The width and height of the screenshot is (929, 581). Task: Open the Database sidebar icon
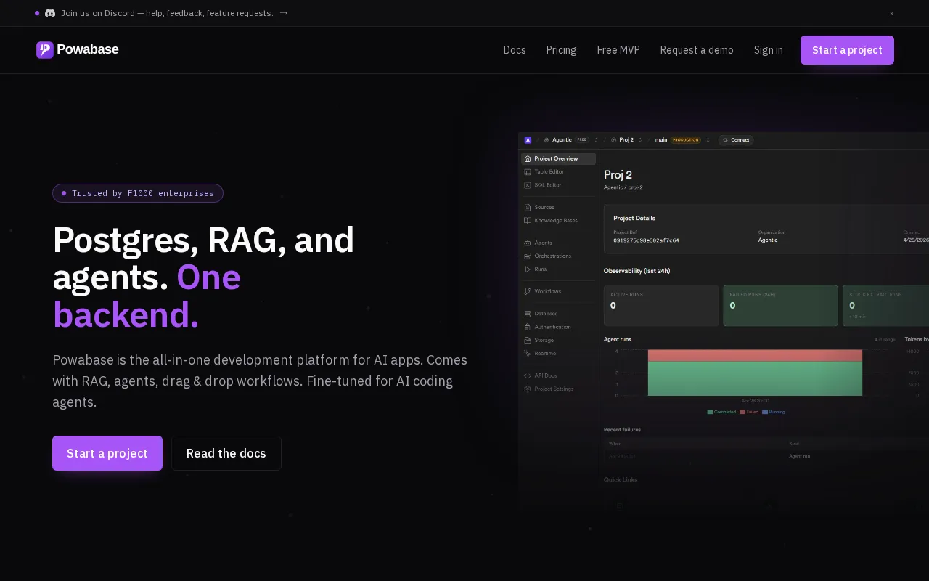[x=528, y=314]
